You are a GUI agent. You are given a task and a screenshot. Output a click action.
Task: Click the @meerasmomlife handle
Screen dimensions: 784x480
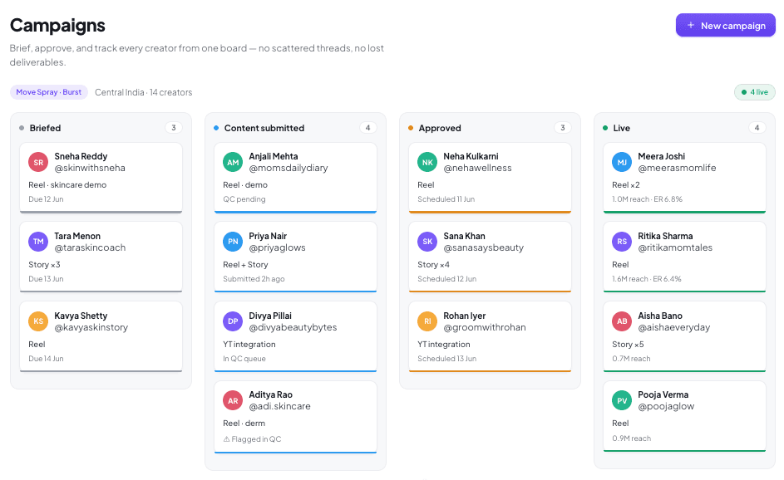677,168
